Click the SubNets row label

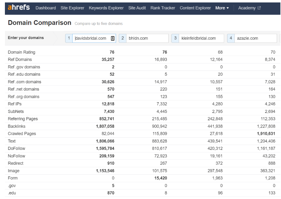click(16, 111)
